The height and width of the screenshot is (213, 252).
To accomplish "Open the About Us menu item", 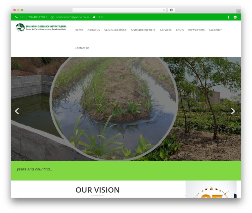I will click(94, 30).
